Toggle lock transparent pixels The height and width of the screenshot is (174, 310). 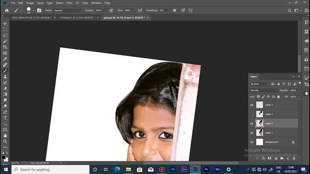coord(258,97)
